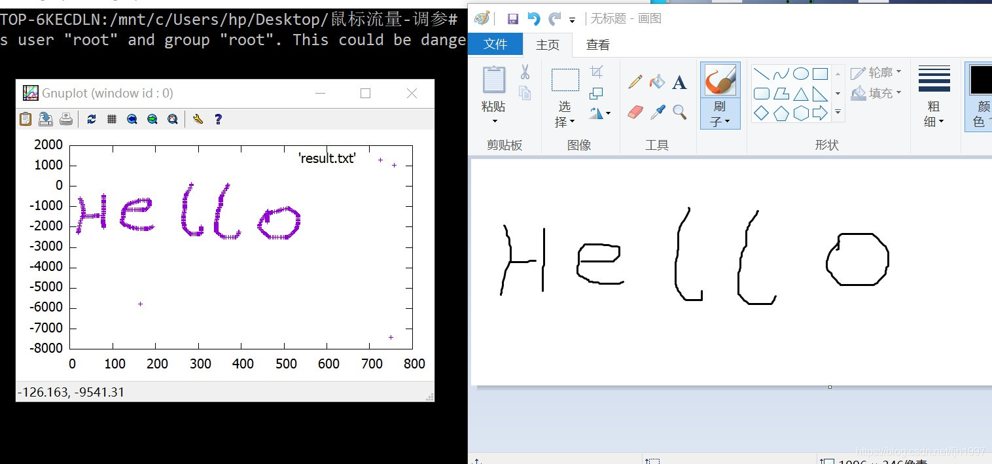Replot the Gnuplot graph
This screenshot has width=992, height=464.
tap(92, 119)
